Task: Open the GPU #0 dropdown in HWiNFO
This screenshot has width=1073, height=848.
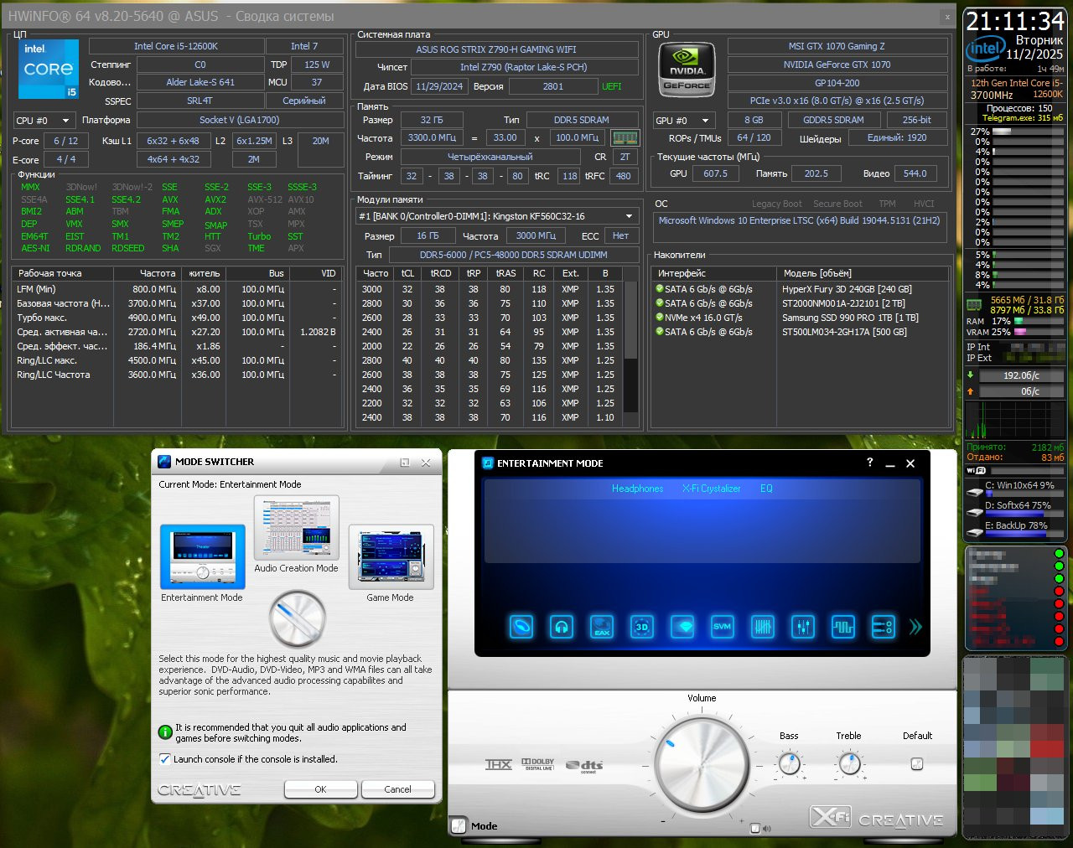Action: click(x=684, y=121)
